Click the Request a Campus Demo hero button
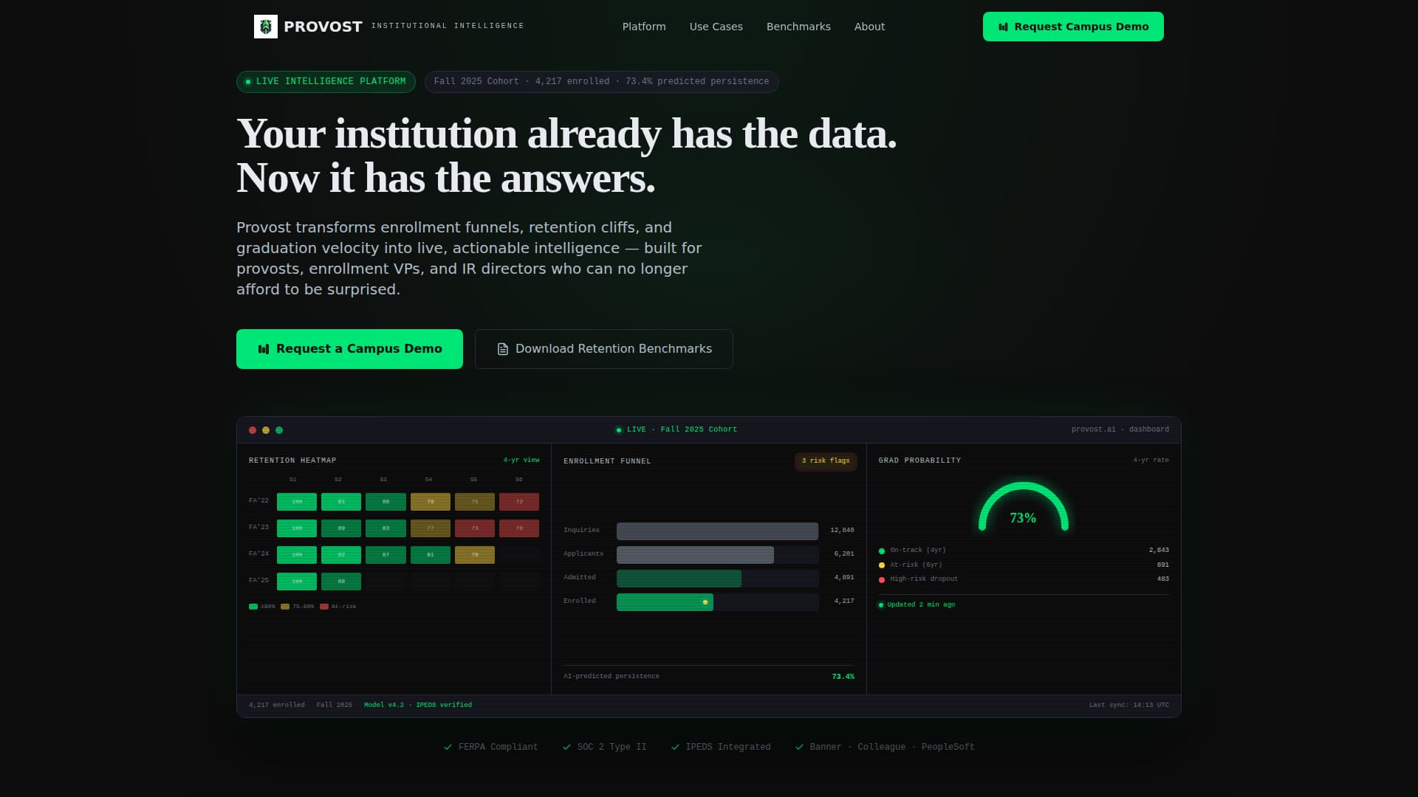The height and width of the screenshot is (797, 1418). [349, 349]
